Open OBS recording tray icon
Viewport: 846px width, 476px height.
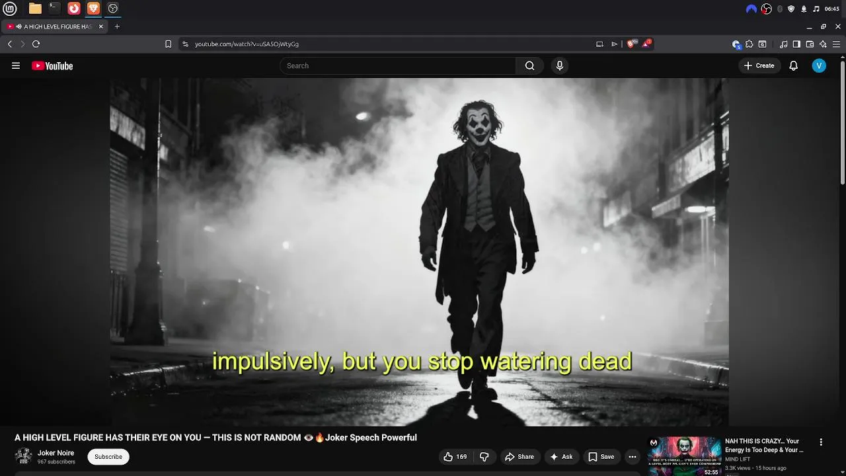click(767, 9)
